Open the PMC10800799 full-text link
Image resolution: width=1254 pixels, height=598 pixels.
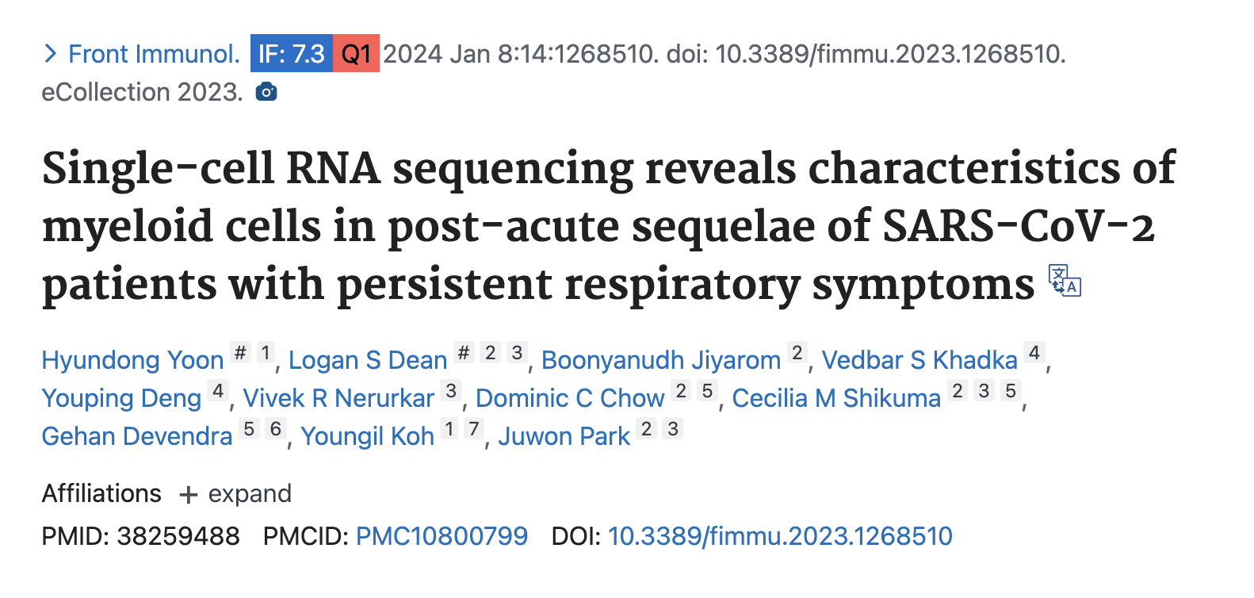(x=442, y=536)
